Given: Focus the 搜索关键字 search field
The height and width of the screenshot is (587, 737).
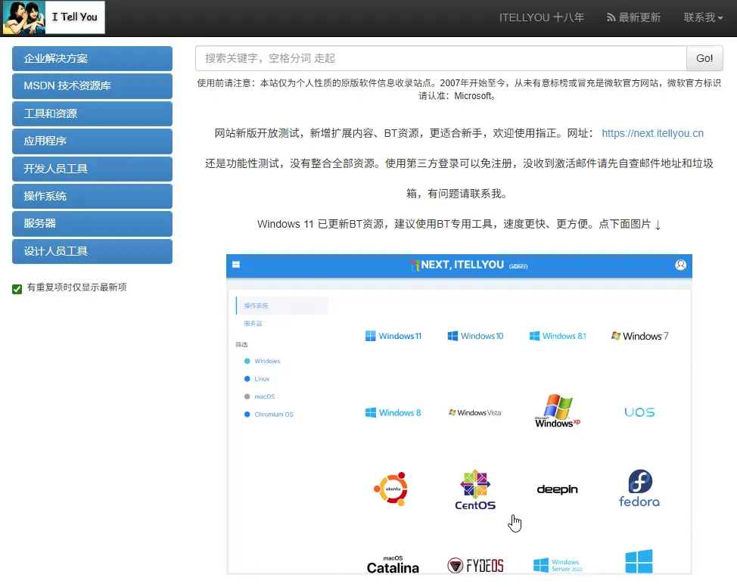Looking at the screenshot, I should pos(441,58).
